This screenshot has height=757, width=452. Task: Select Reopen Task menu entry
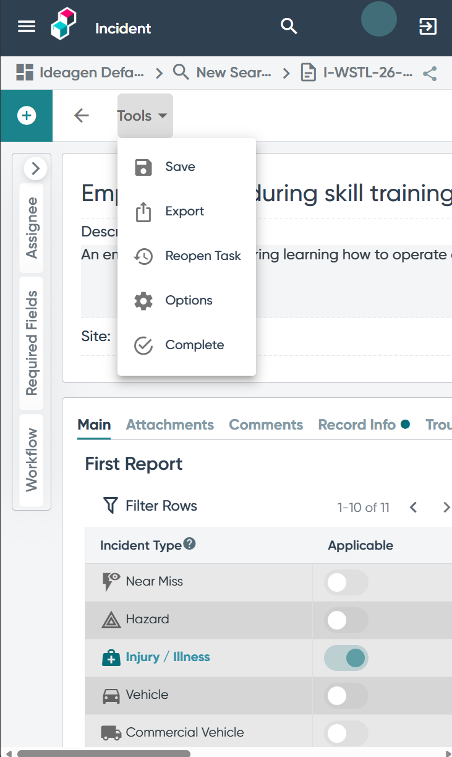point(187,256)
